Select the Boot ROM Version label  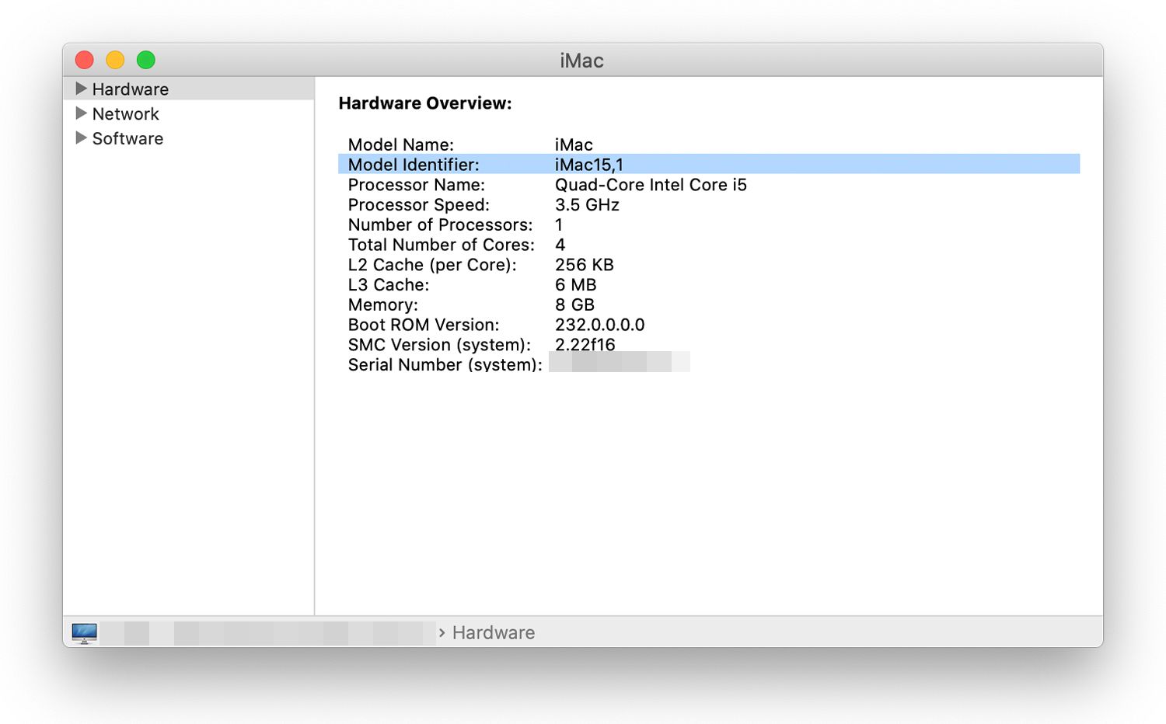pyautogui.click(x=423, y=325)
